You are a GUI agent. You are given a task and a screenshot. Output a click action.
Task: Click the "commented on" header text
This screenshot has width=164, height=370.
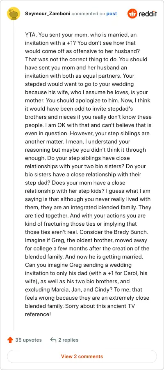coord(88,14)
